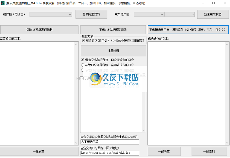Click 下载618会场微信辅助 button
The image size is (230, 158).
(113, 30)
